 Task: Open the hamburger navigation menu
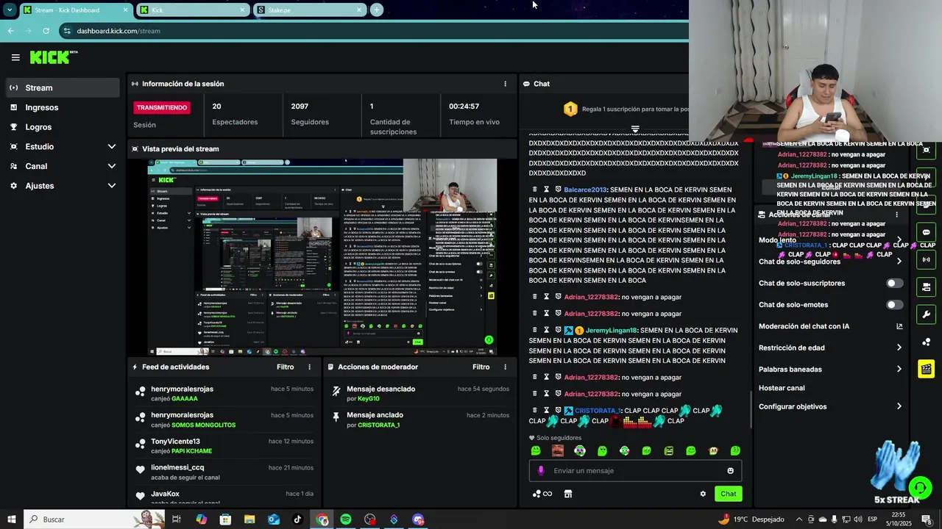(x=15, y=57)
